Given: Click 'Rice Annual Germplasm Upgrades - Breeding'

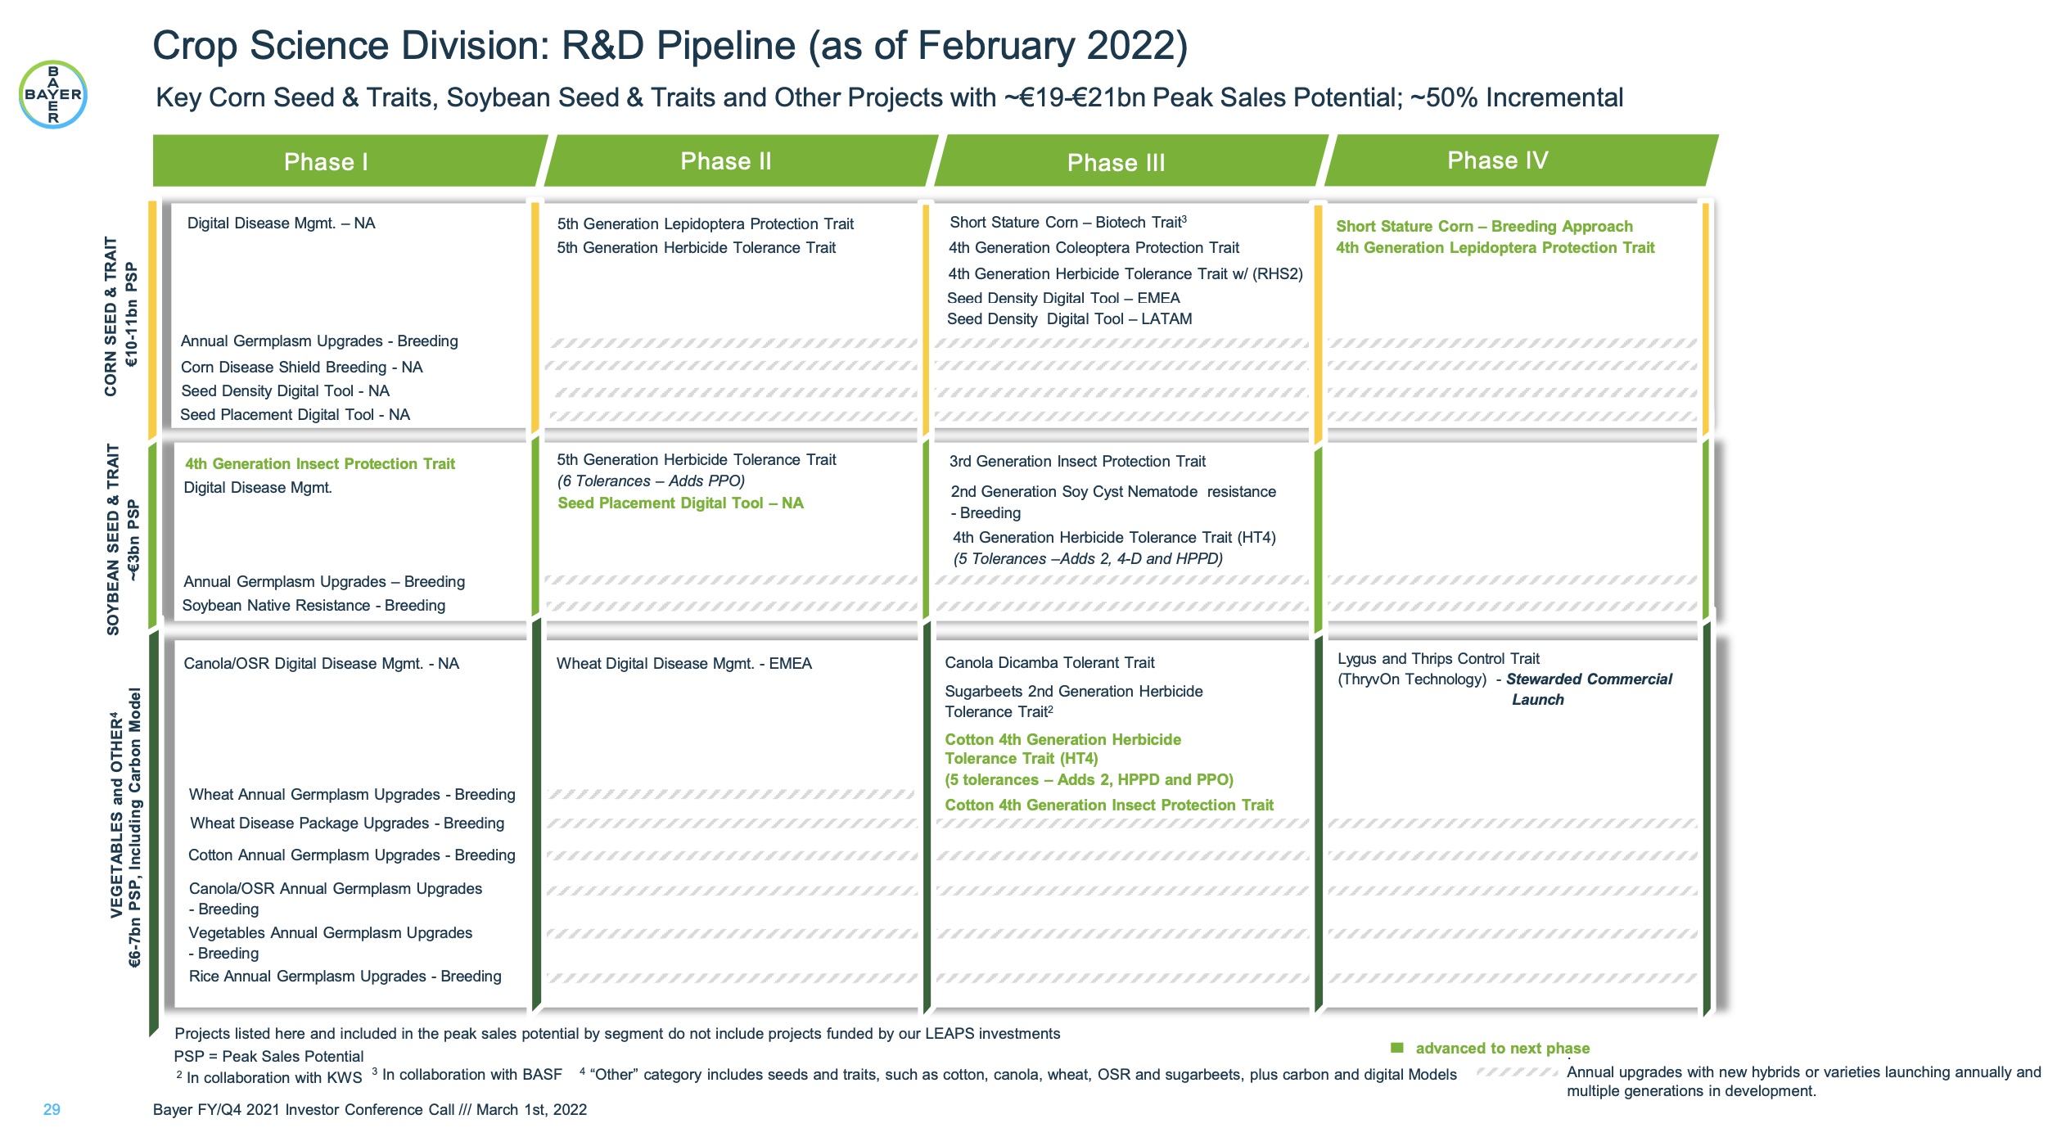Looking at the screenshot, I should click(345, 976).
